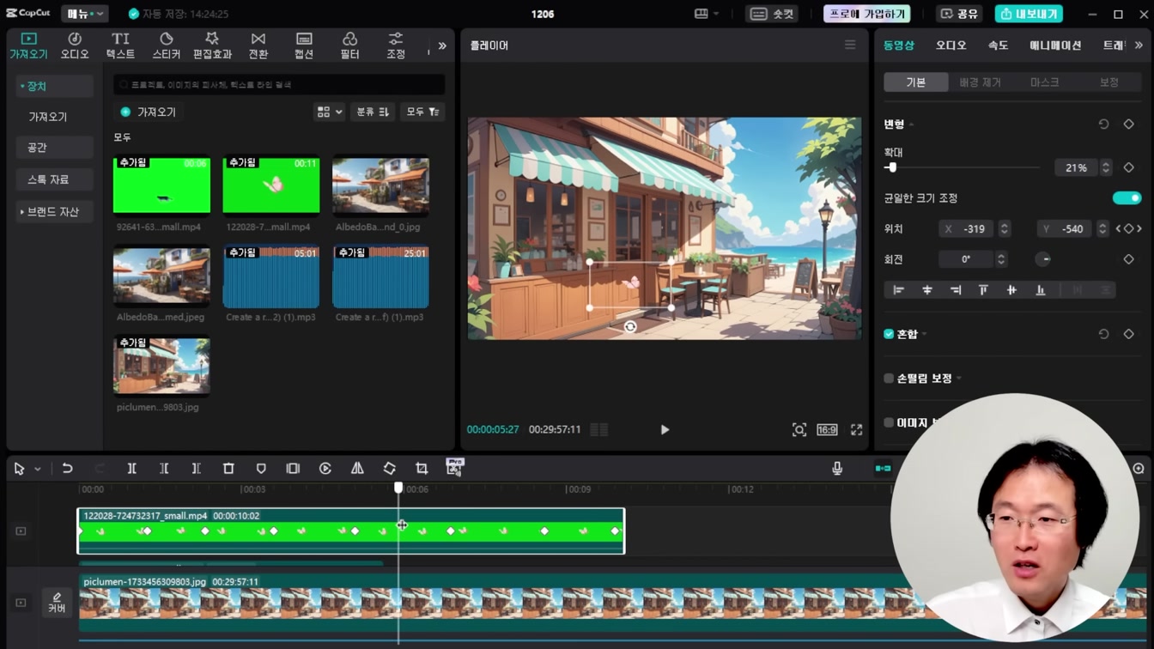The image size is (1154, 649).
Task: Open the 분류 sort dropdown
Action: pos(373,112)
